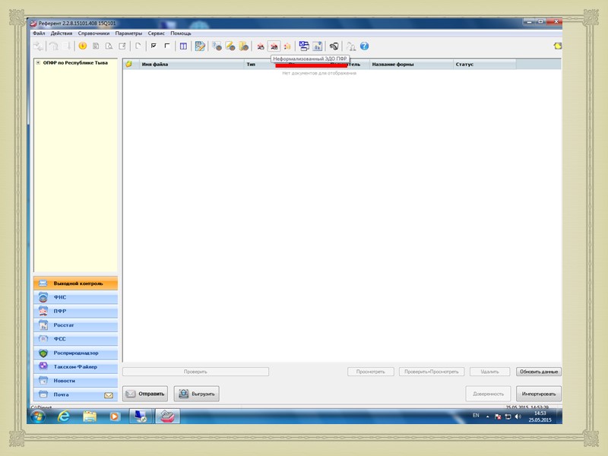This screenshot has width=608, height=456.
Task: Open the Параметры menu
Action: [x=128, y=33]
